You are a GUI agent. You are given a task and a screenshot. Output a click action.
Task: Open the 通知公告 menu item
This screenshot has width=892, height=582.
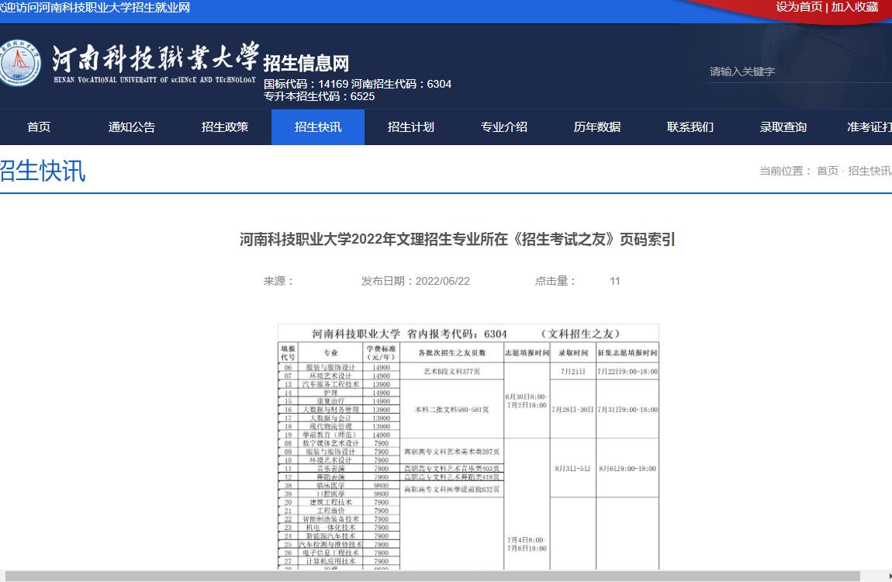point(131,126)
